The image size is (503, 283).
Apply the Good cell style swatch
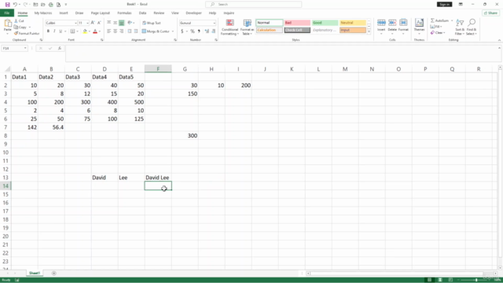pyautogui.click(x=325, y=23)
